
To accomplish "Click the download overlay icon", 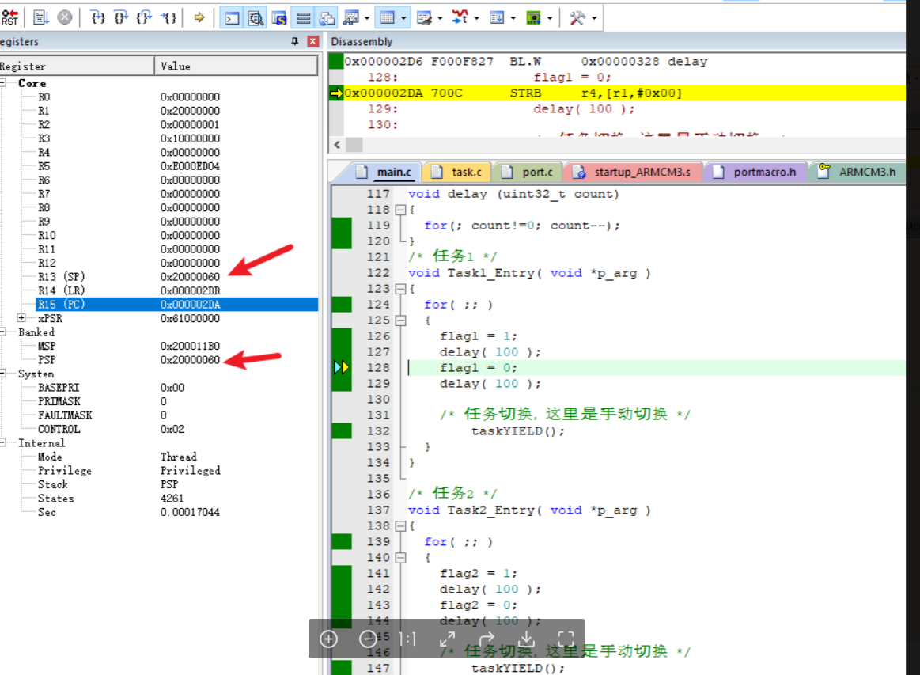I will click(x=526, y=639).
